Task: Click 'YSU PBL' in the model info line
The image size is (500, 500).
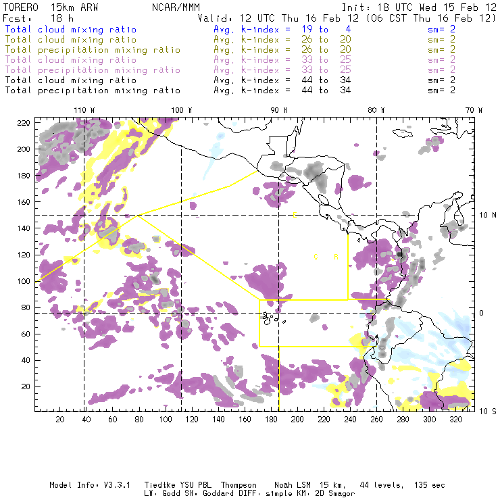Action: (x=196, y=485)
